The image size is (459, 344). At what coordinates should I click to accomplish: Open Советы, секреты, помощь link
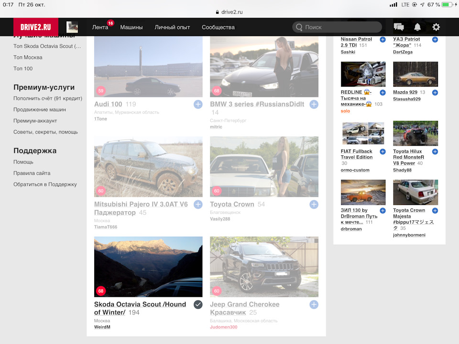45,132
